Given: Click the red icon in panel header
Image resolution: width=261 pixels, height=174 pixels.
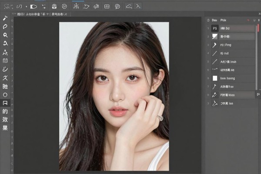Looking at the screenshot, I should pyautogui.click(x=248, y=20).
